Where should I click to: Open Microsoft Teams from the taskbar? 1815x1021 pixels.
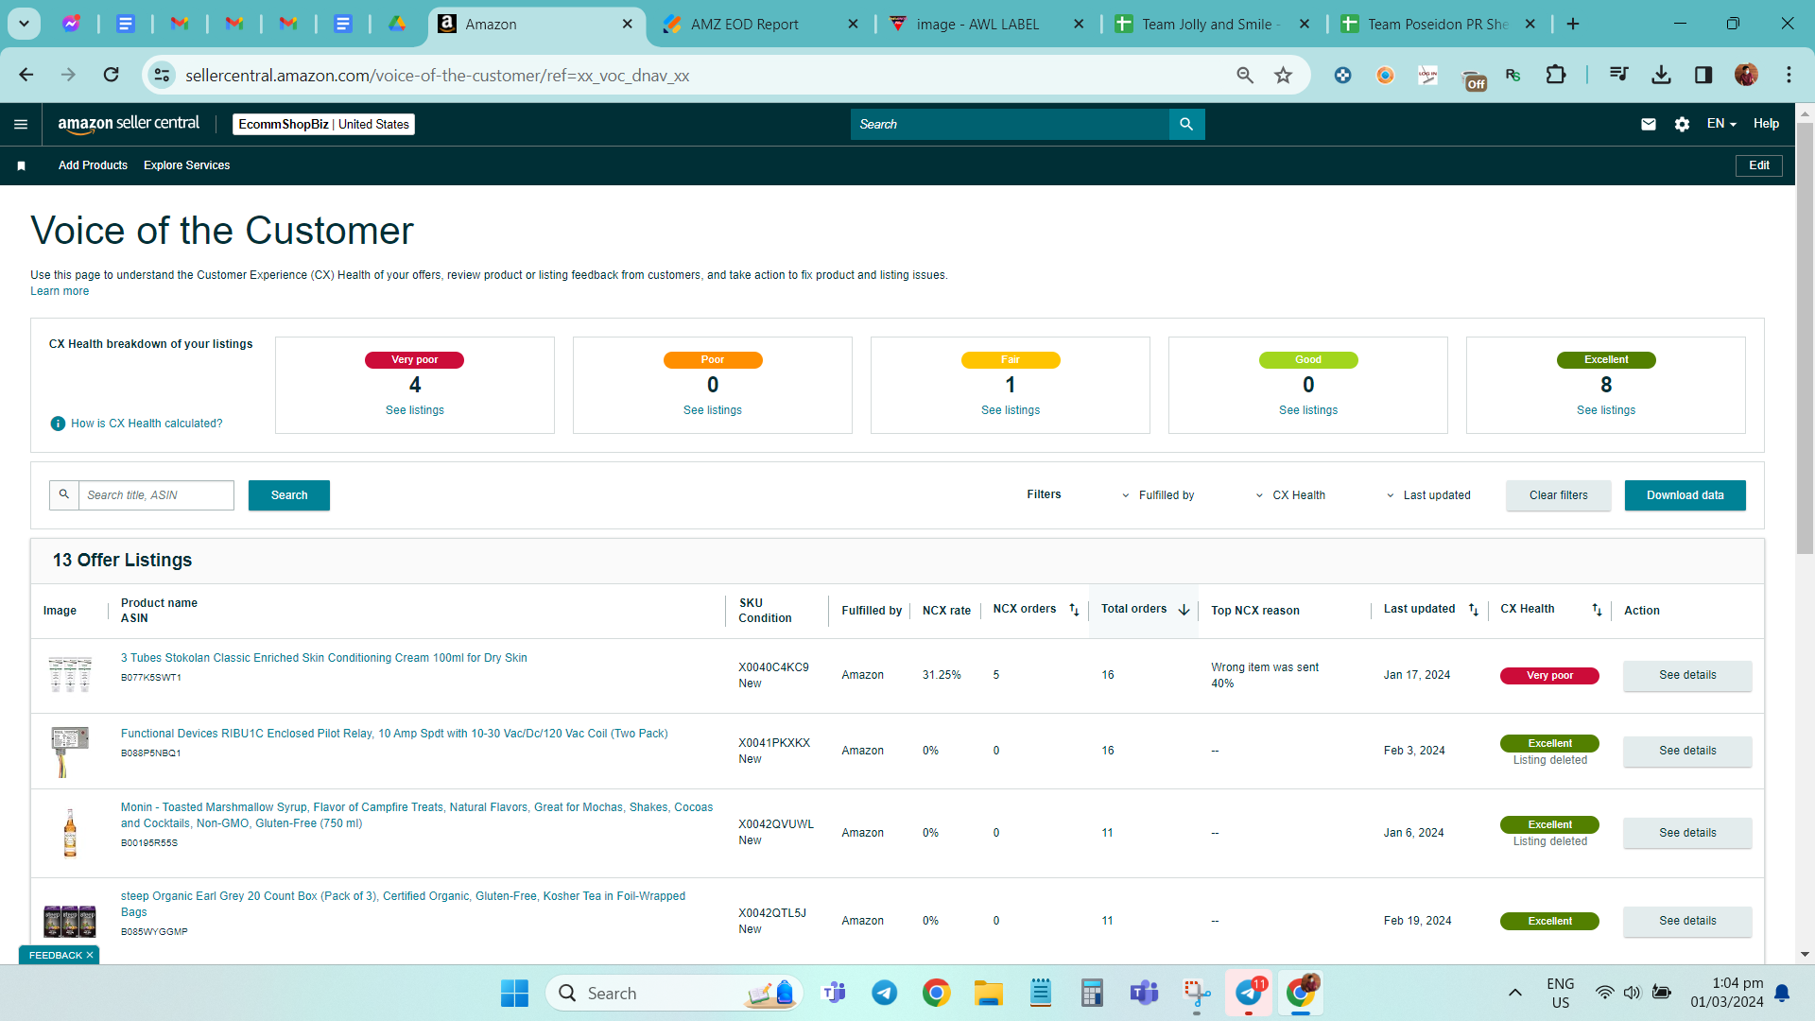coord(1144,993)
